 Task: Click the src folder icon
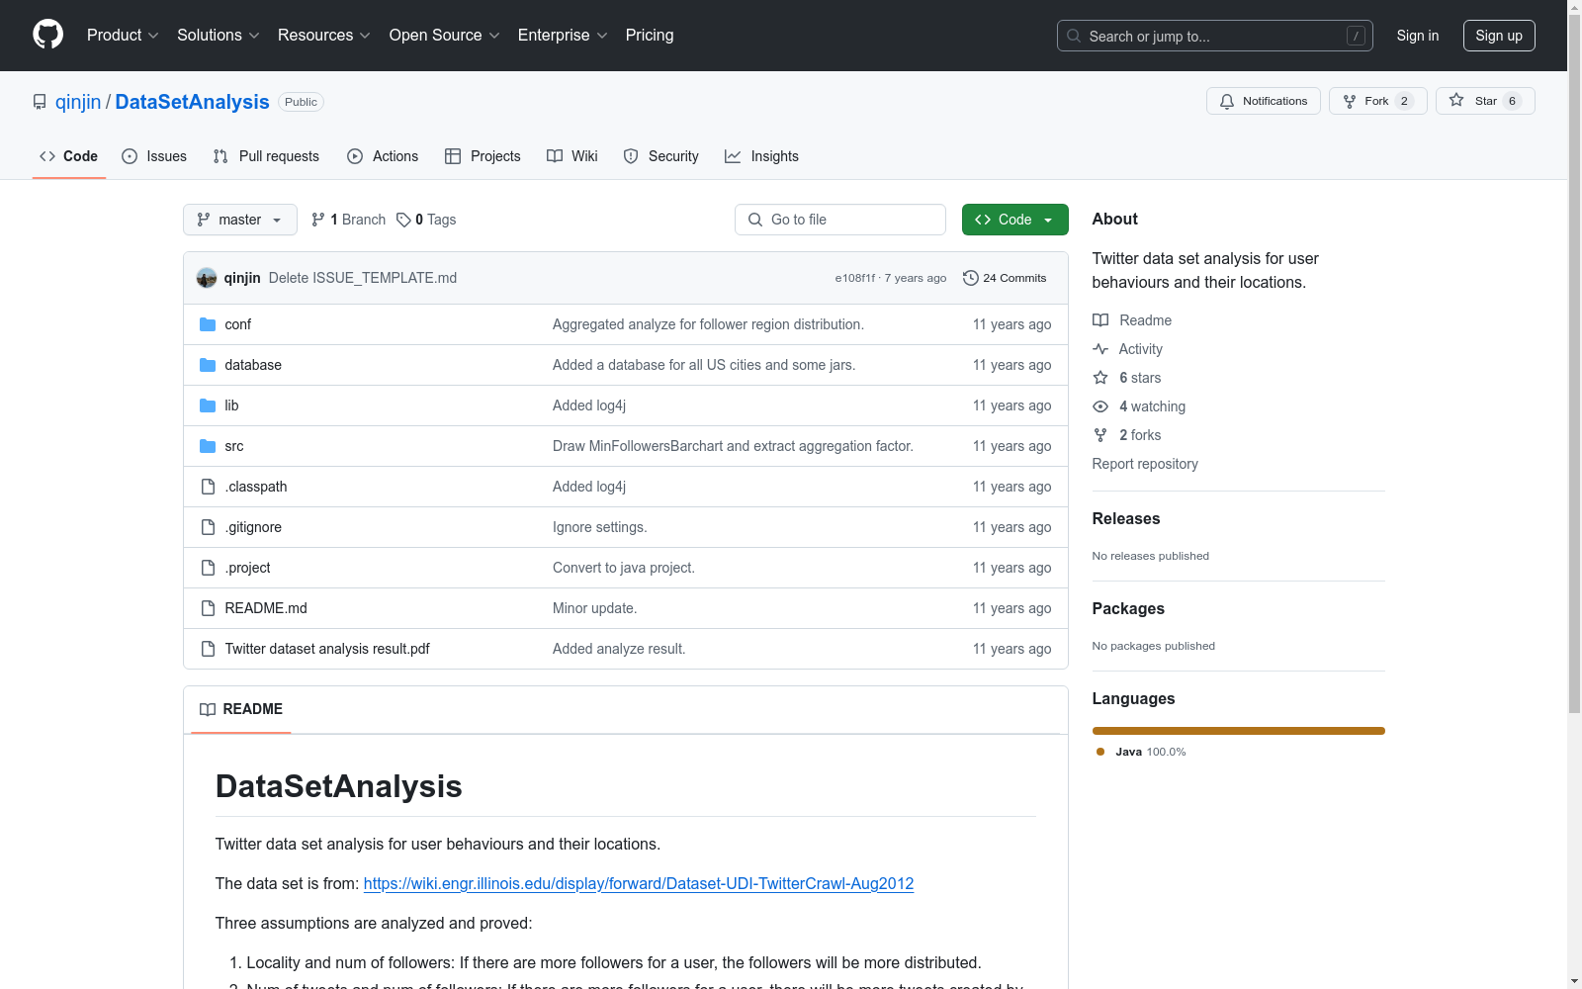(x=208, y=446)
